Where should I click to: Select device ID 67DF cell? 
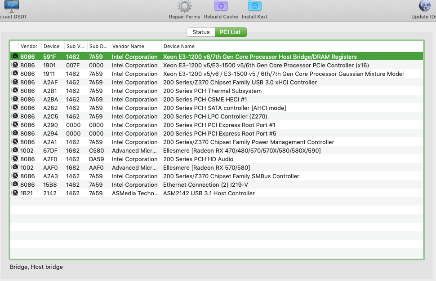click(x=50, y=150)
